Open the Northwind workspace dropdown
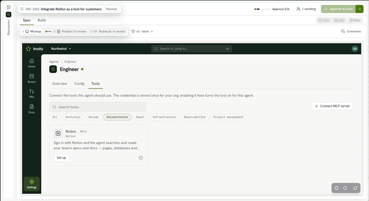 coord(61,49)
